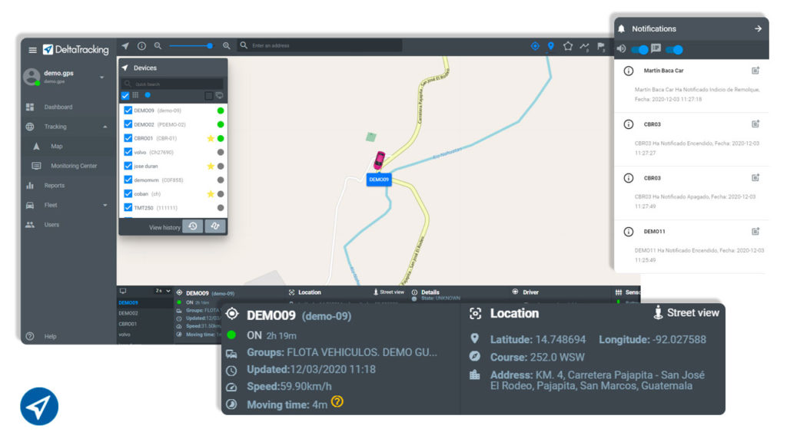
Task: Click the zoom out magnifier icon
Action: [x=158, y=46]
